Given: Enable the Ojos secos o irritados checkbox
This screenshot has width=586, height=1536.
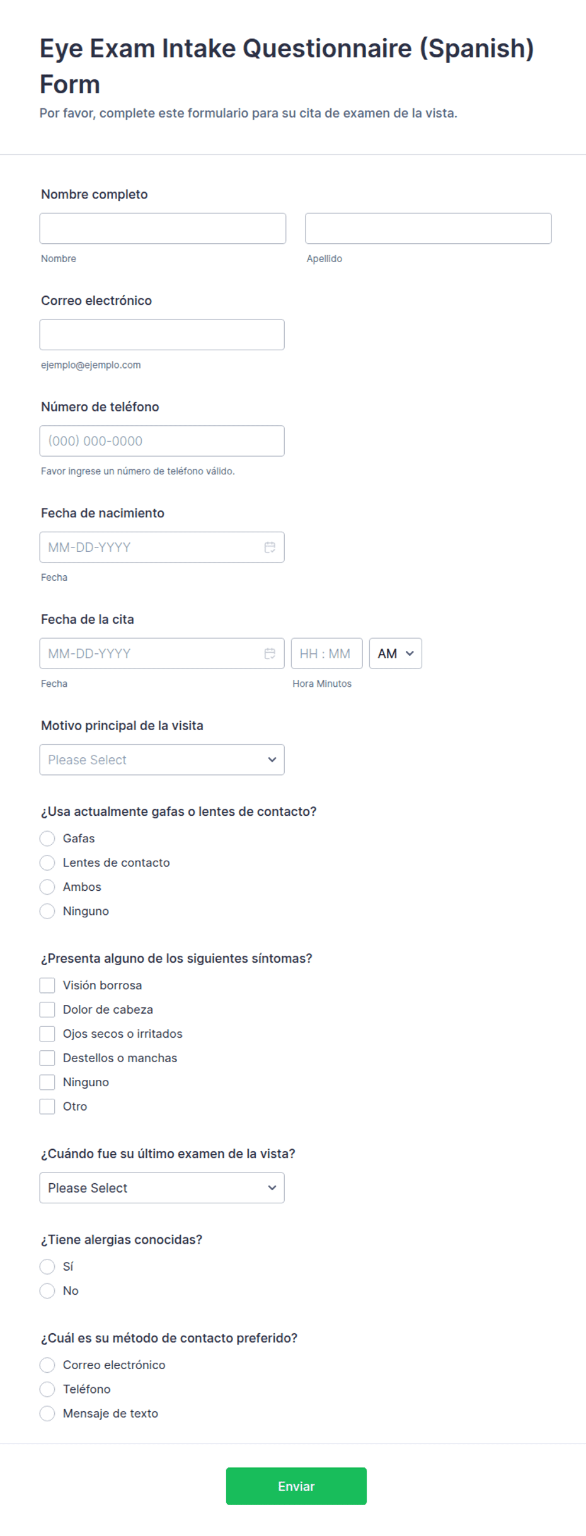Looking at the screenshot, I should [x=47, y=1033].
